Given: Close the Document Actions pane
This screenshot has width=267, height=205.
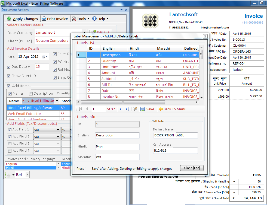Looking at the screenshot, I should pos(126,10).
